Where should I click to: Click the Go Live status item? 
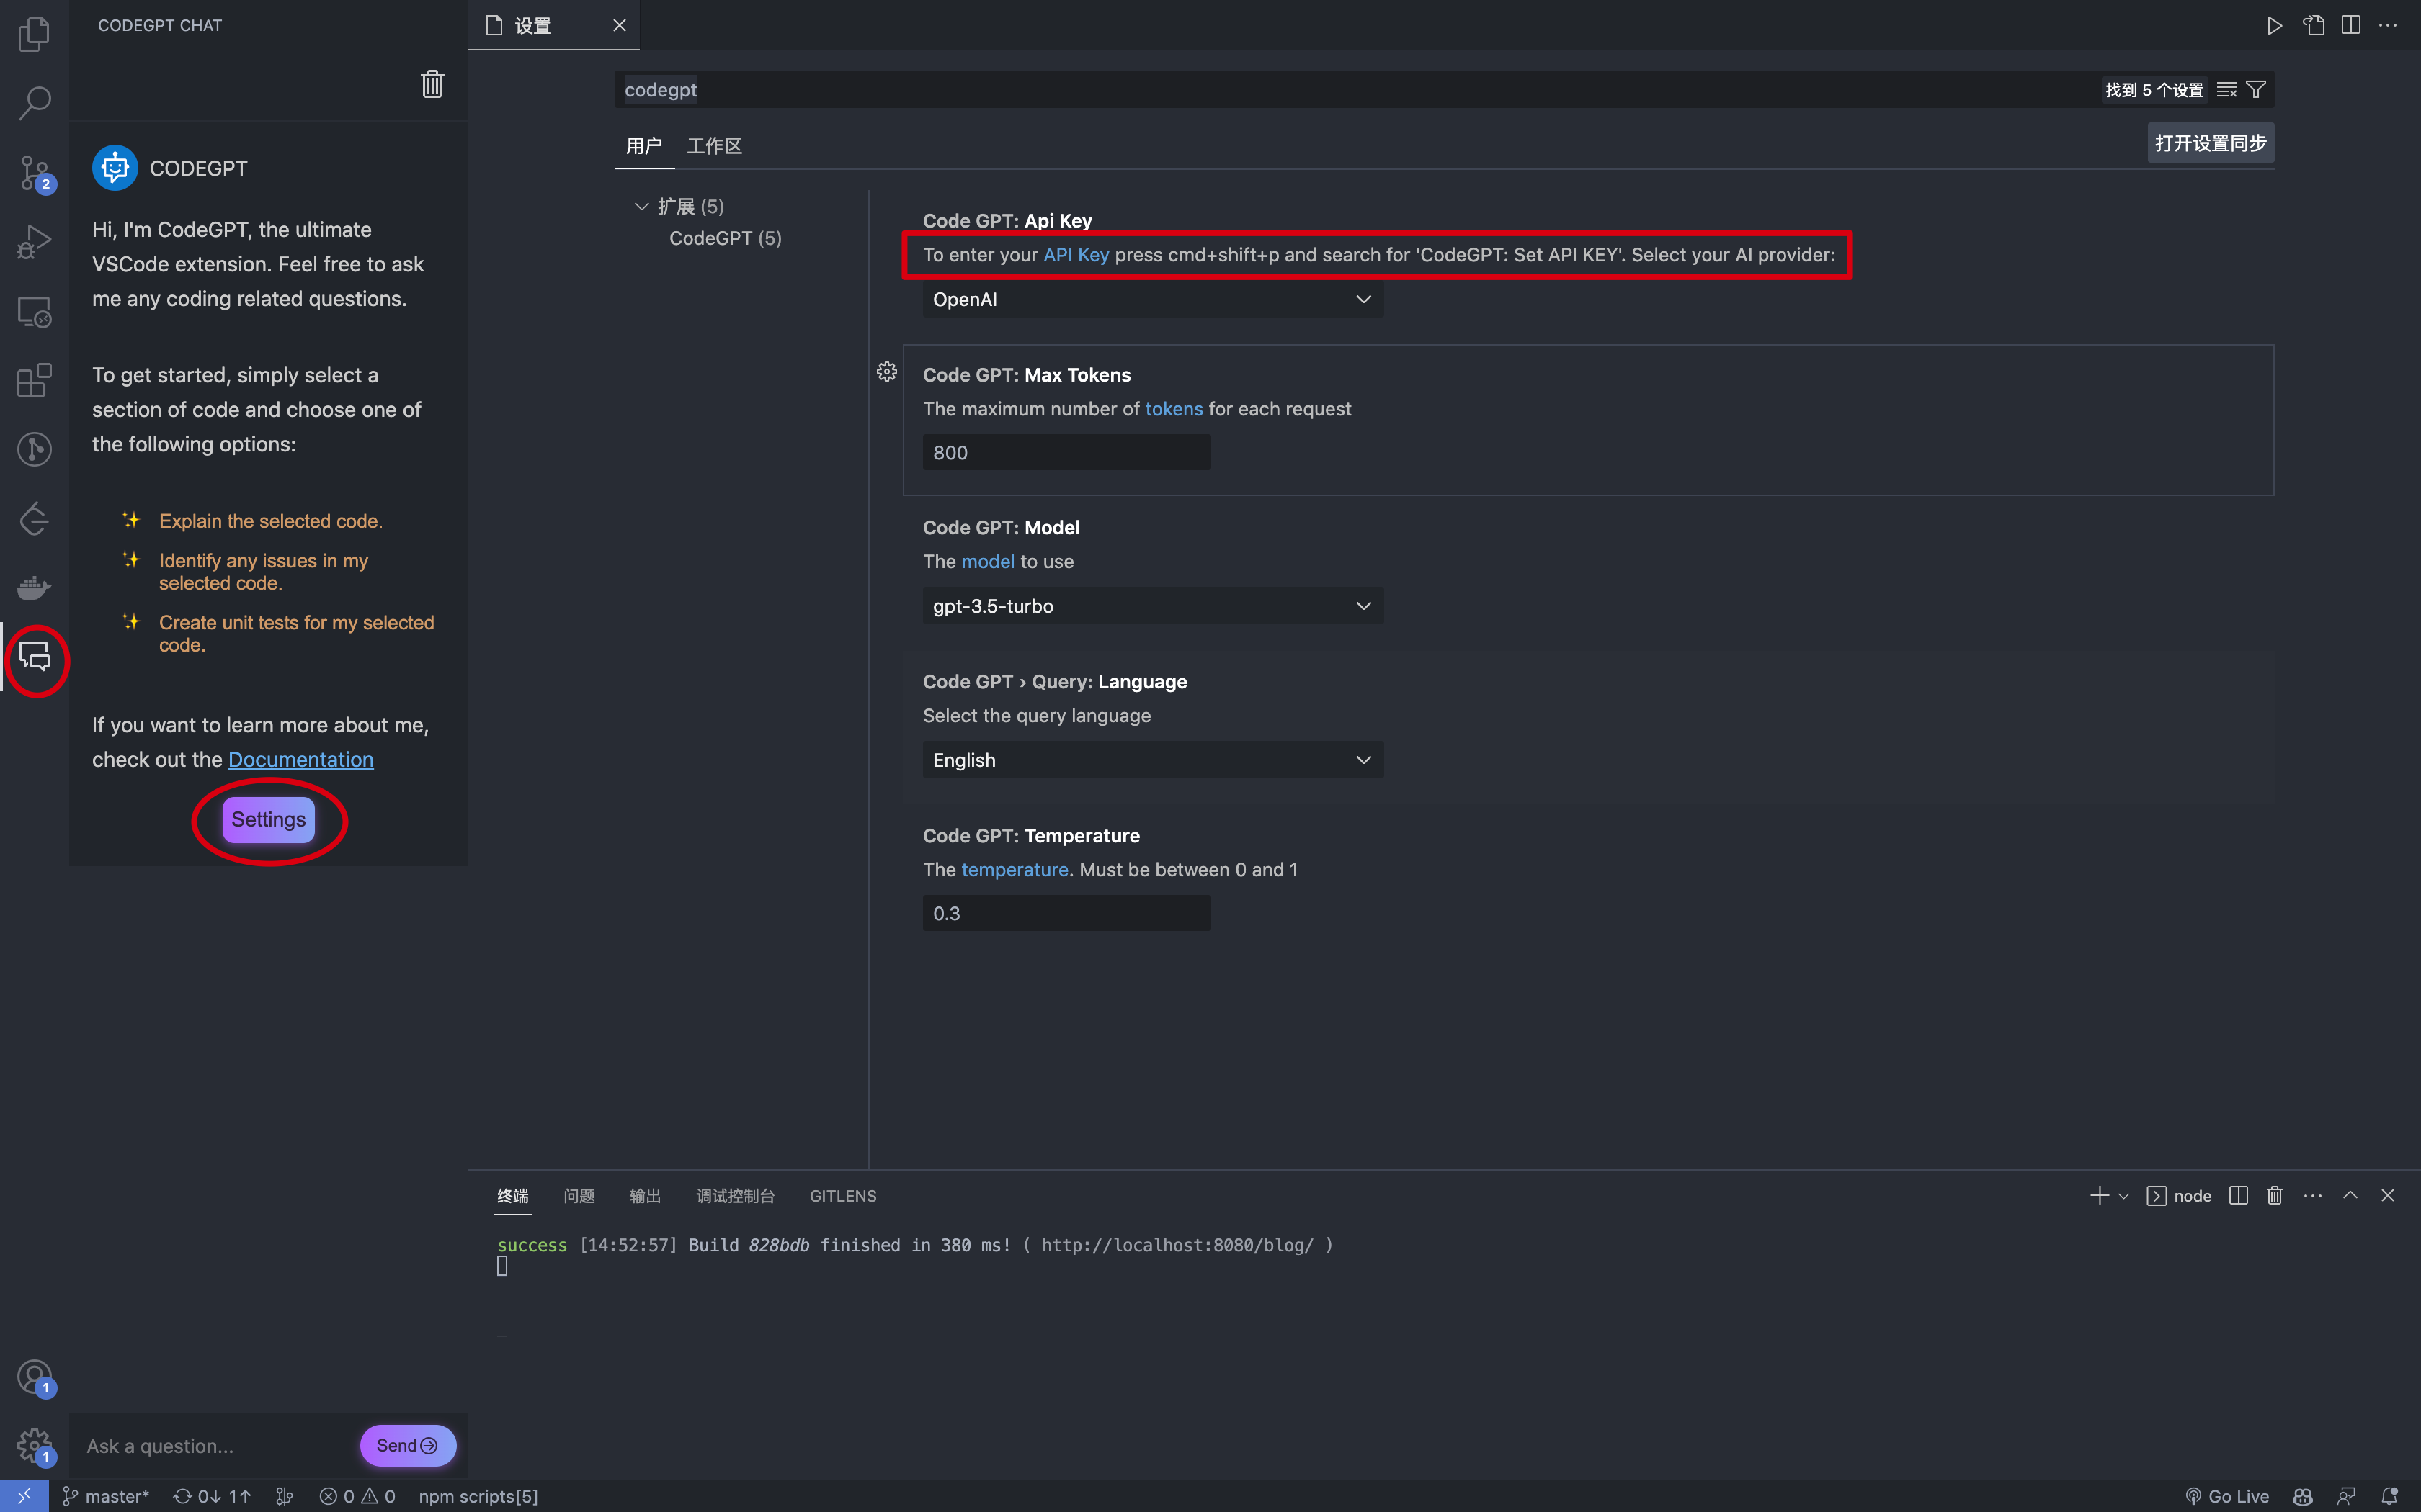(x=2227, y=1496)
